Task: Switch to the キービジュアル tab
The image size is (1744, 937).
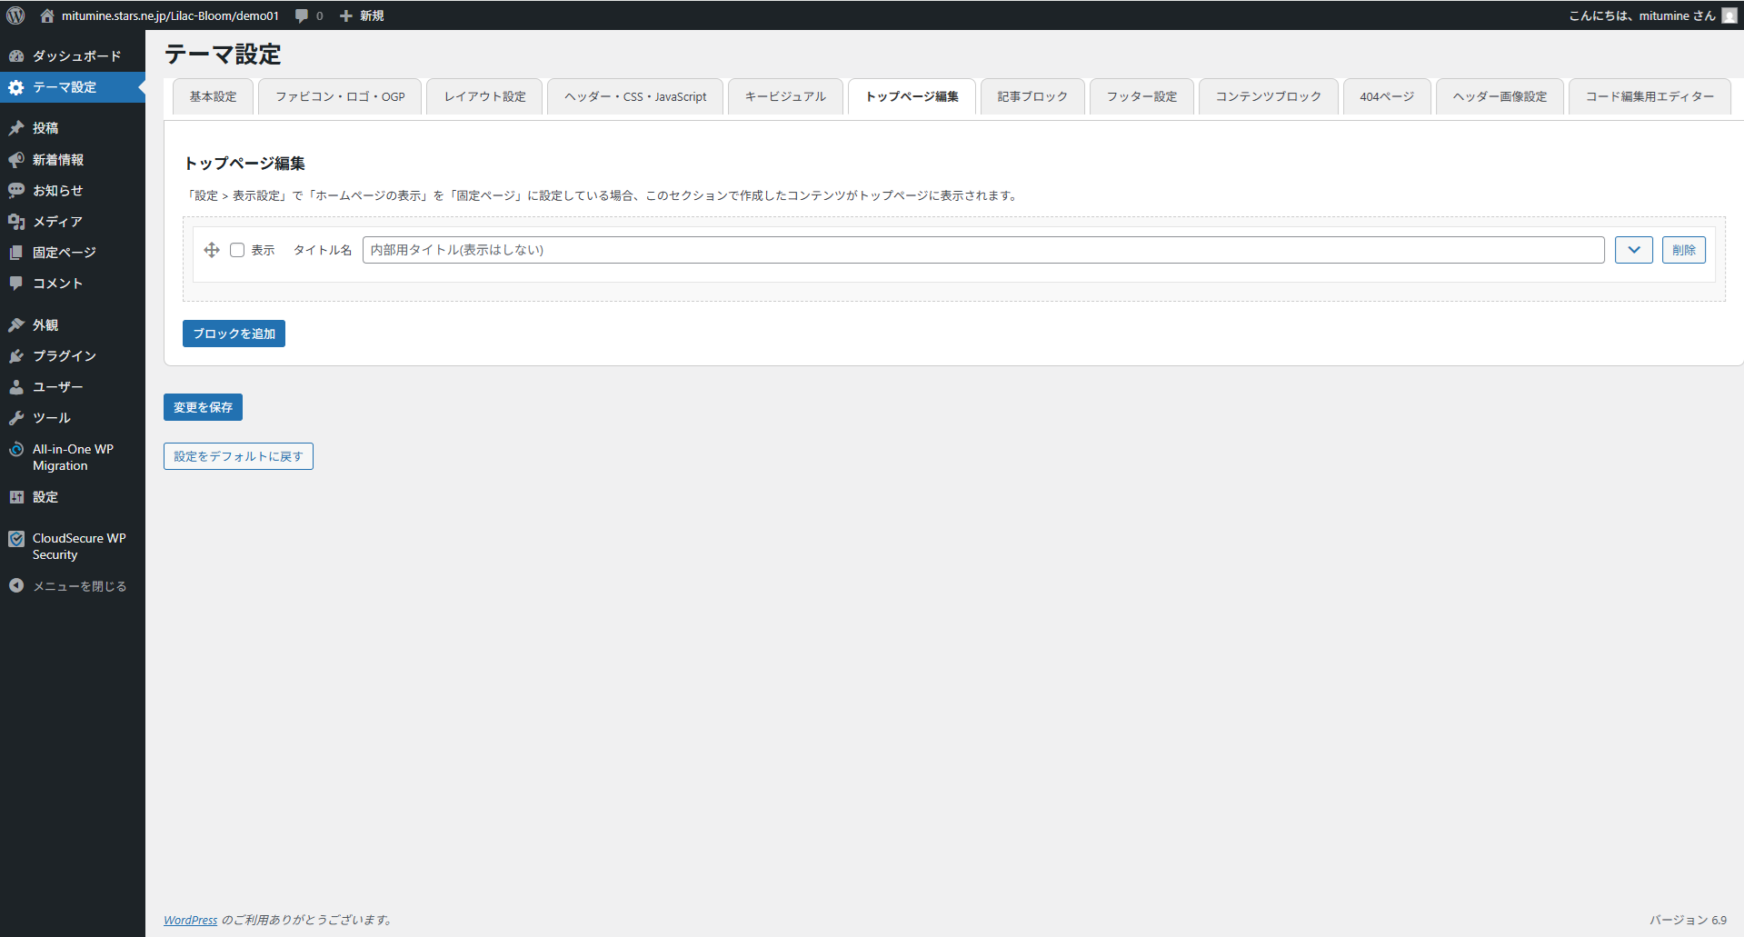Action: [785, 96]
